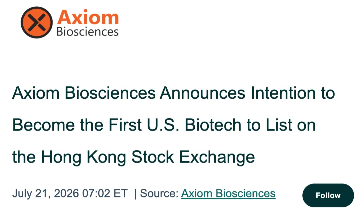Click the words "Hong Kong" in headline
This screenshot has width=360, height=214.
(83, 158)
